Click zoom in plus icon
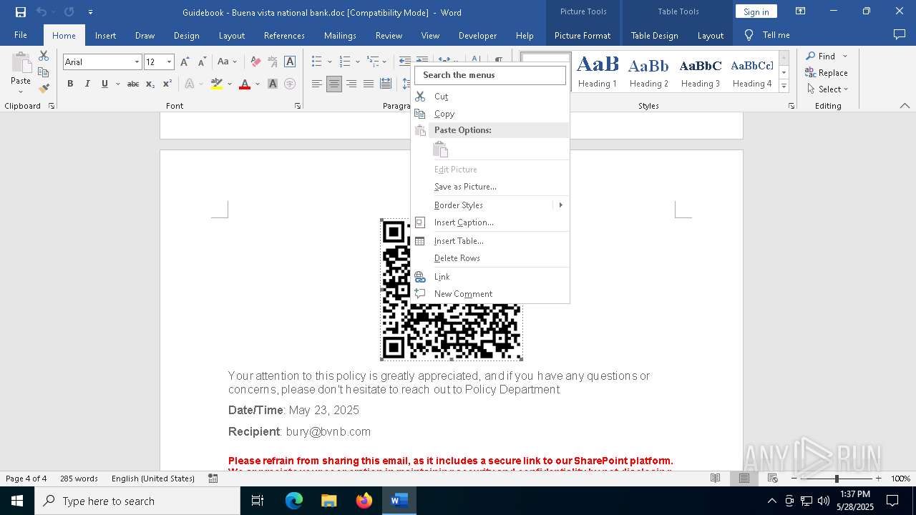Image resolution: width=916 pixels, height=515 pixels. point(879,479)
